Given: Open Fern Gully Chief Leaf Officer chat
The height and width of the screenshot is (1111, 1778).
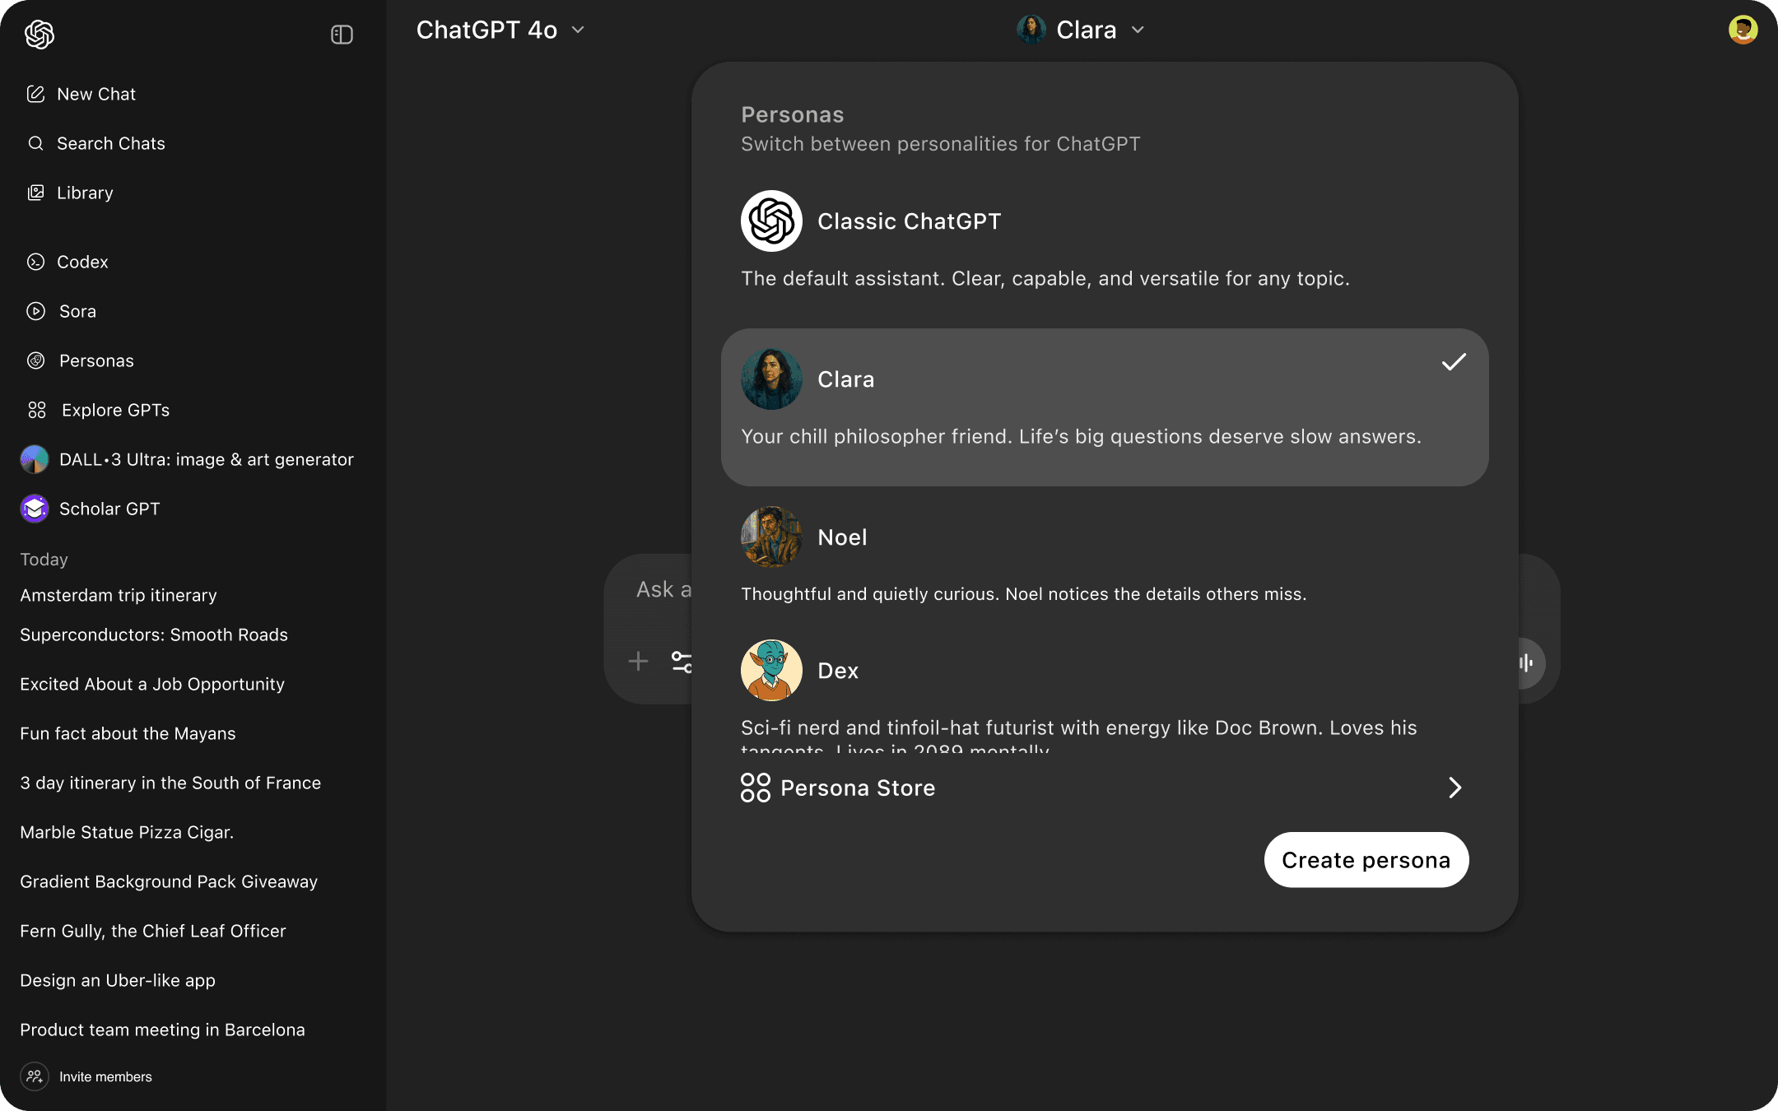Looking at the screenshot, I should 153,931.
